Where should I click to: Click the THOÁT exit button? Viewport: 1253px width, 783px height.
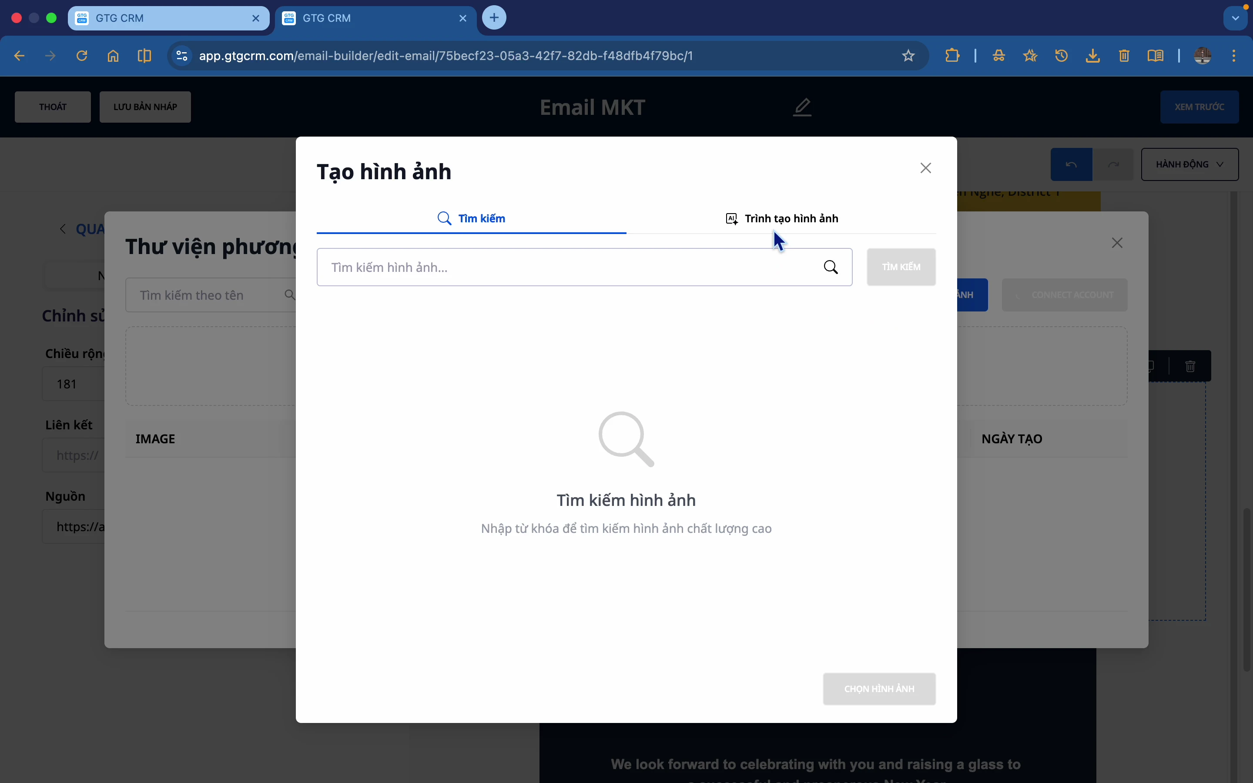click(53, 107)
